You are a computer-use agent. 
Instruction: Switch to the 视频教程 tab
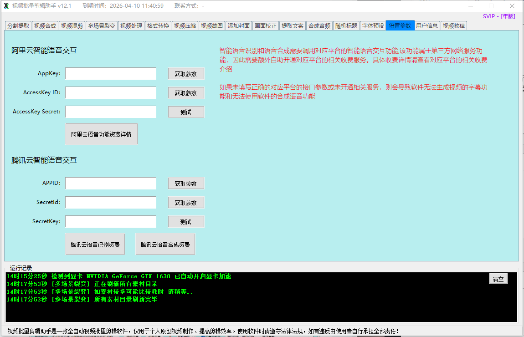453,26
